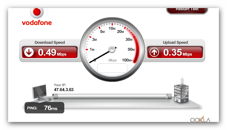
Task: Click the server building icon
Action: (x=181, y=90)
